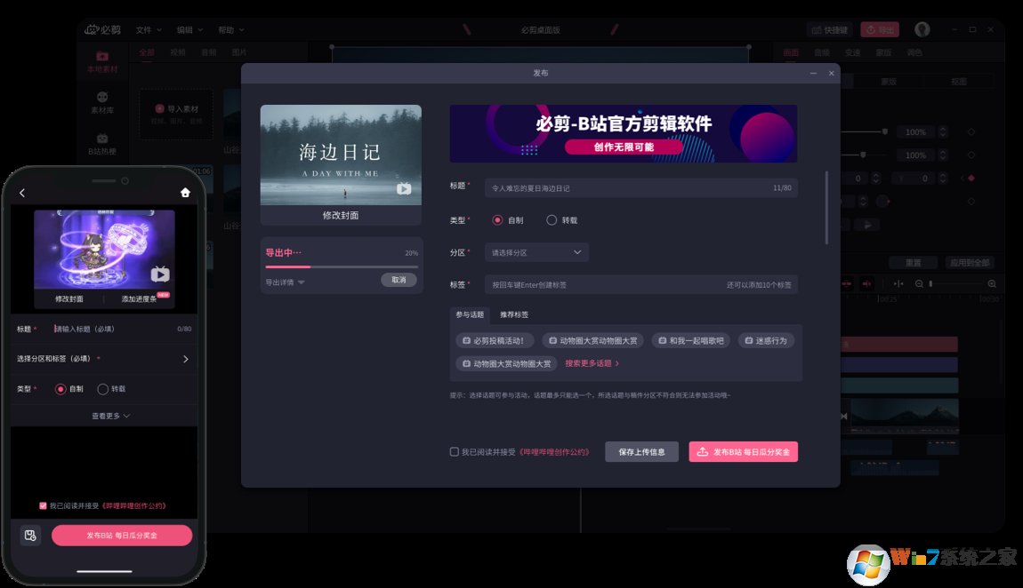Expand 导出详情 dropdown arrow

click(301, 282)
